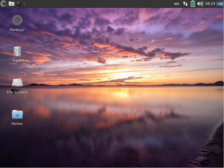Open the volume speaker control
This screenshot has height=168, width=224.
click(x=200, y=4)
